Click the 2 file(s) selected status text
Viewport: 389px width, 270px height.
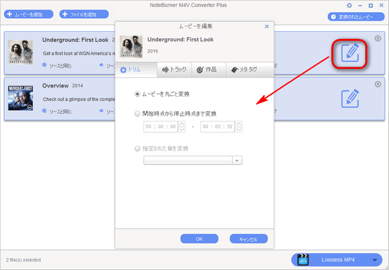23,260
